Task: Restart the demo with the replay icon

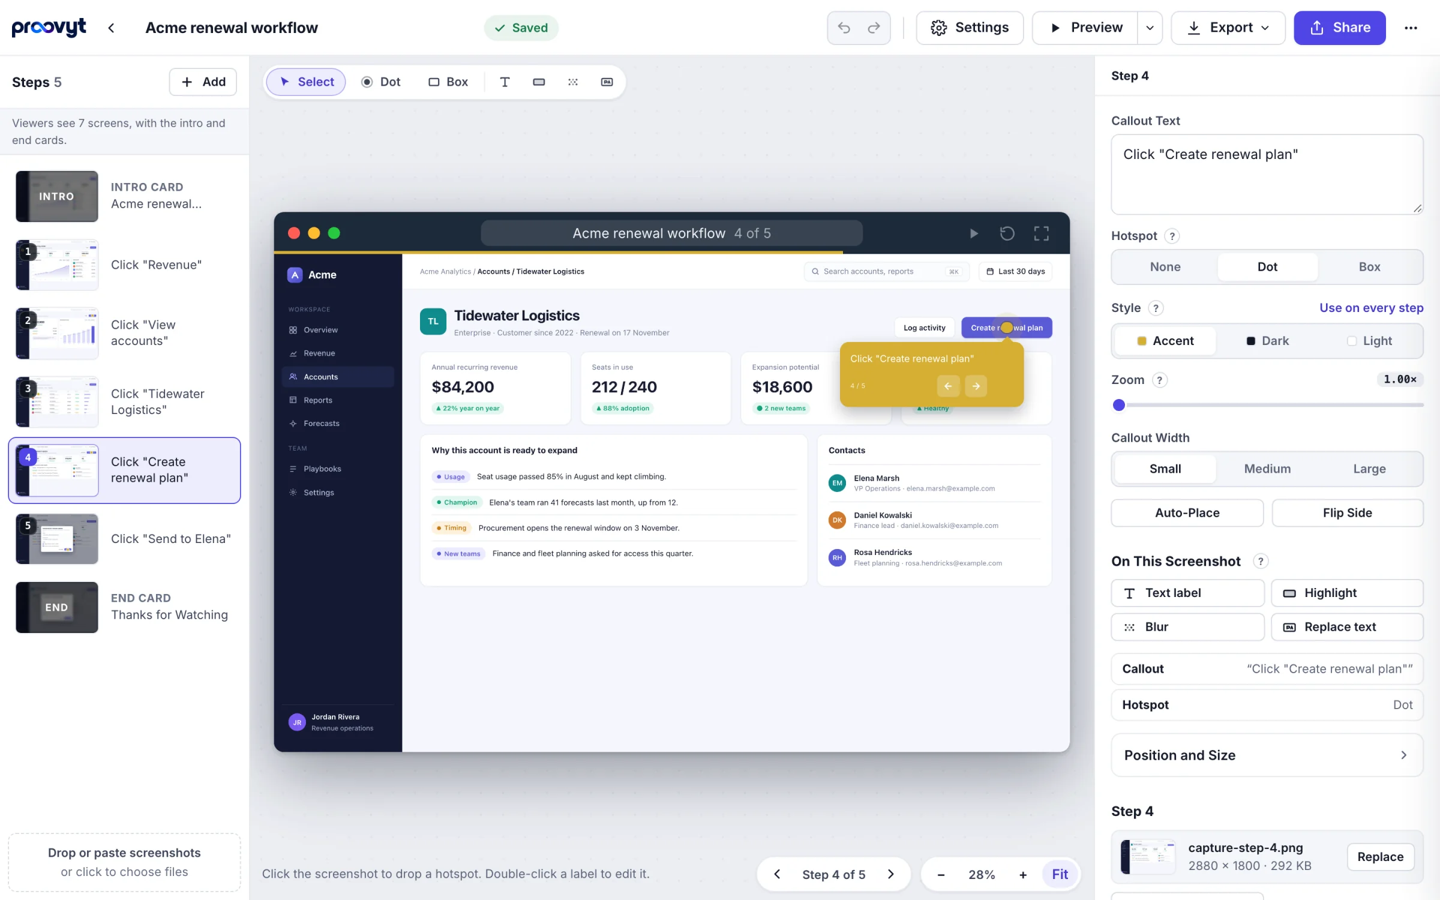Action: point(1007,233)
